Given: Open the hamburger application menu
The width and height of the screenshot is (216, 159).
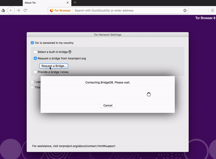Looking at the screenshot, I should (212, 10).
